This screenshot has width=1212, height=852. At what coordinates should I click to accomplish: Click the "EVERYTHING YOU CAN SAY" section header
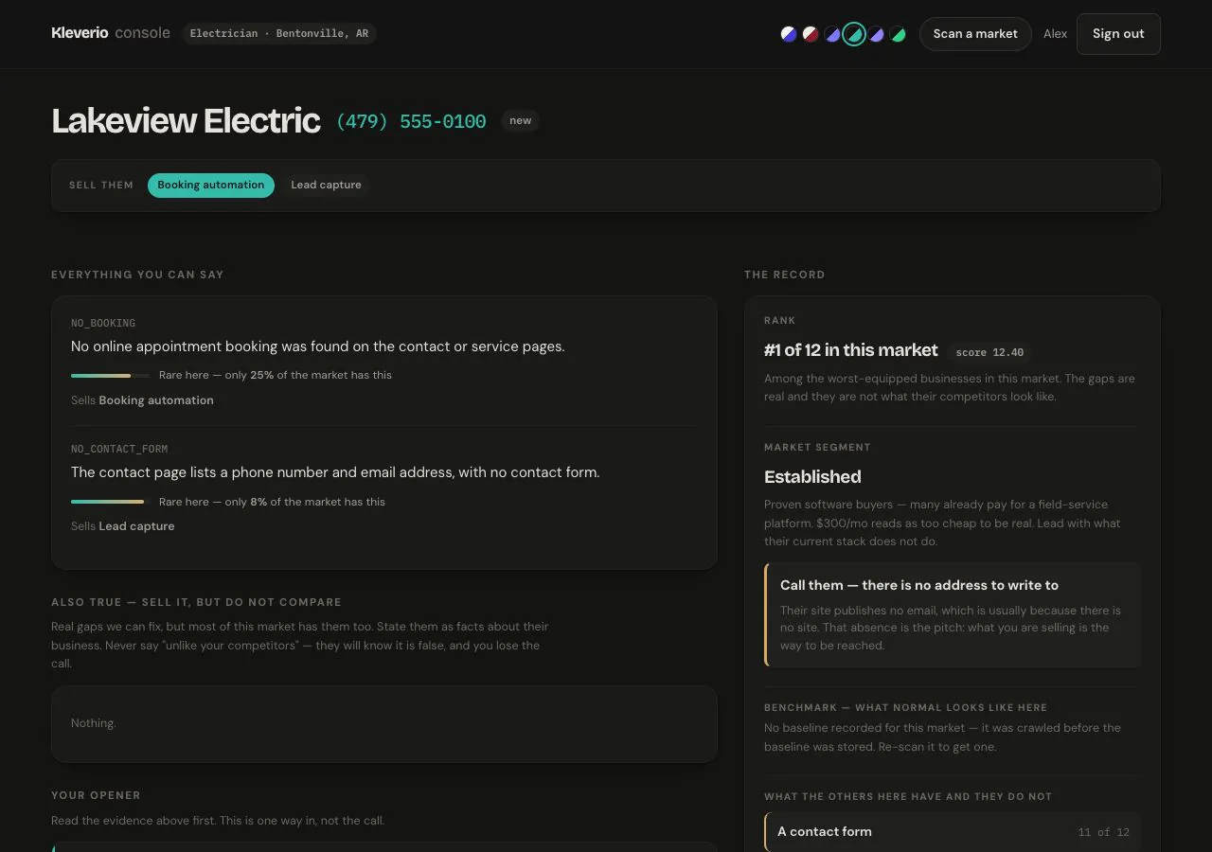coord(137,275)
